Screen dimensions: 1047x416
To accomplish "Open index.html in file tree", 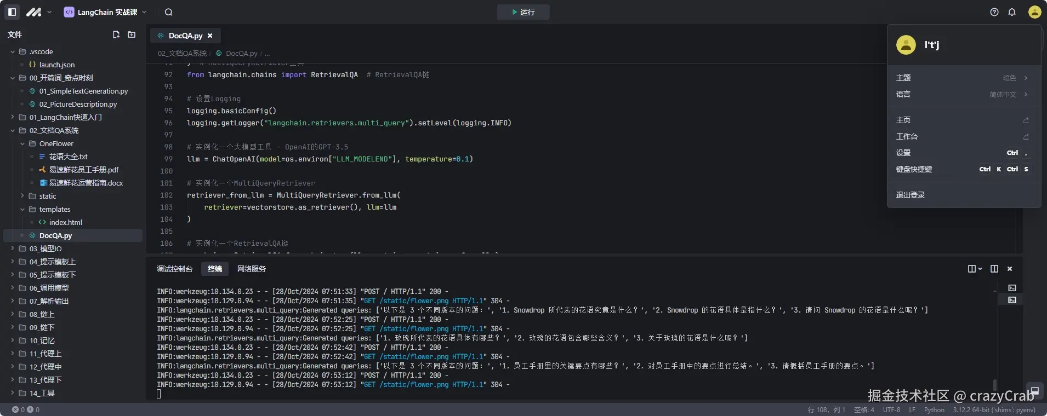I will [65, 222].
